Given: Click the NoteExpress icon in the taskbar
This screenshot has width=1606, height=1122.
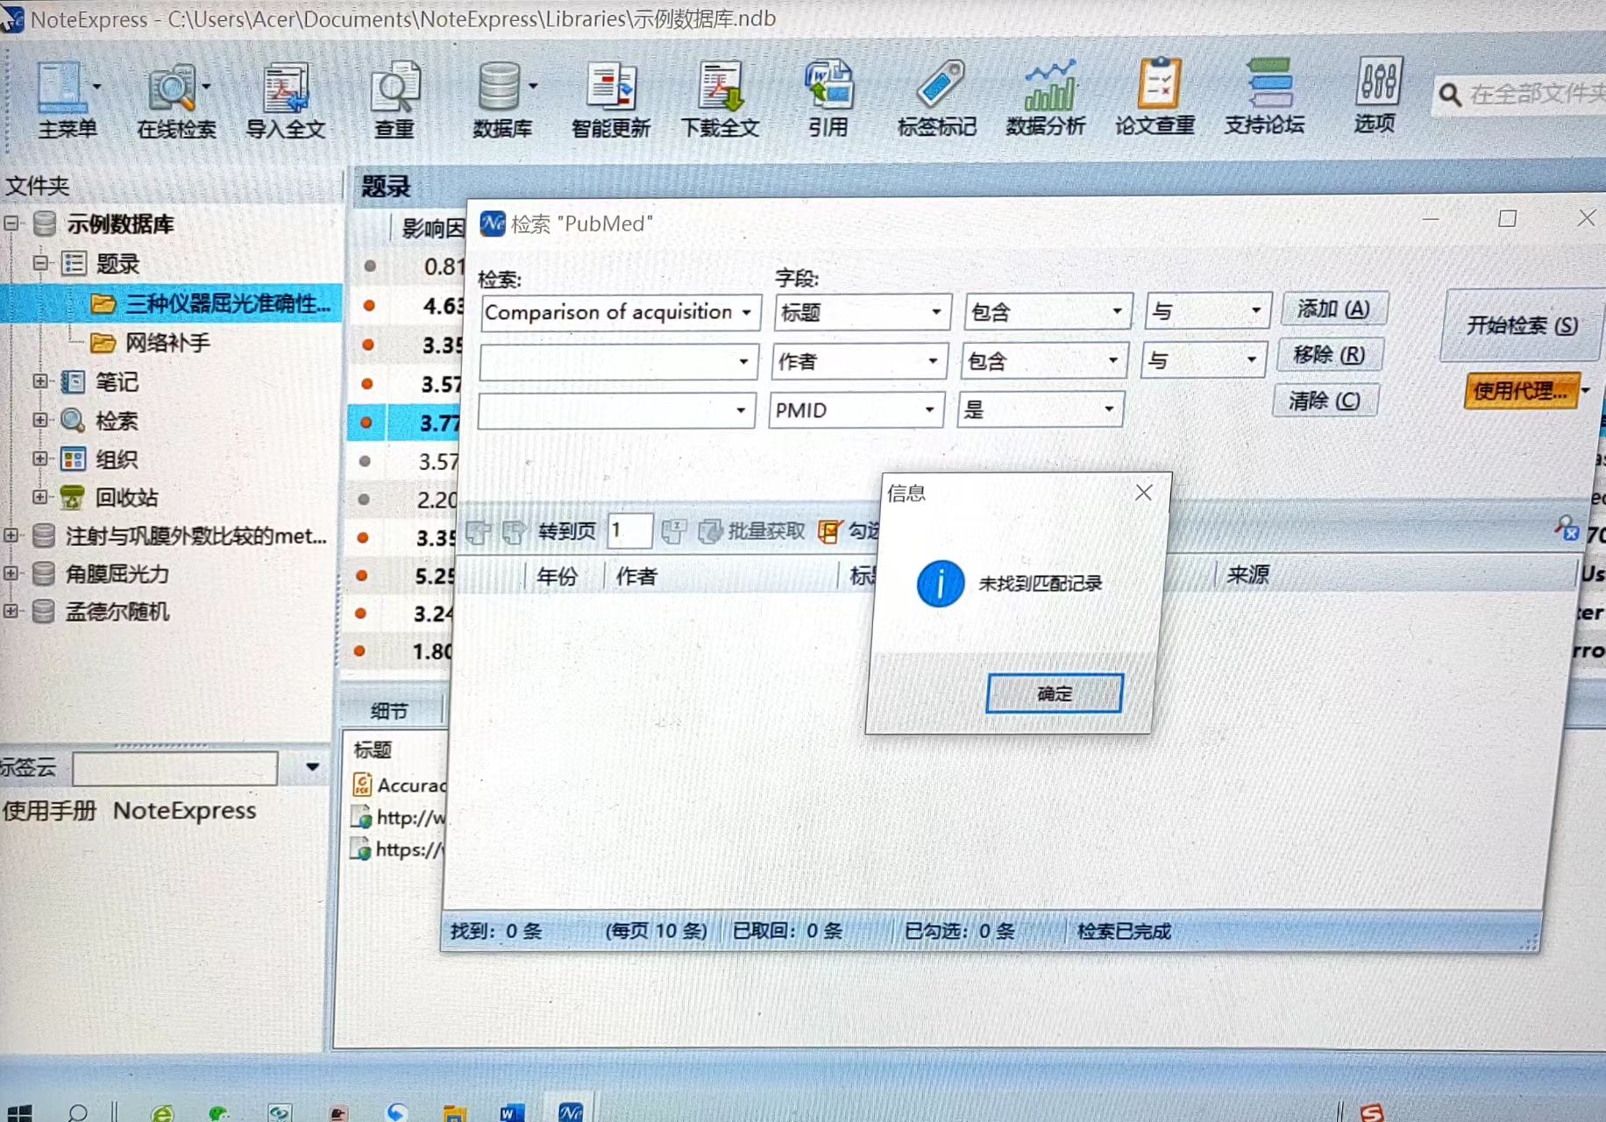Looking at the screenshot, I should pos(571,1112).
